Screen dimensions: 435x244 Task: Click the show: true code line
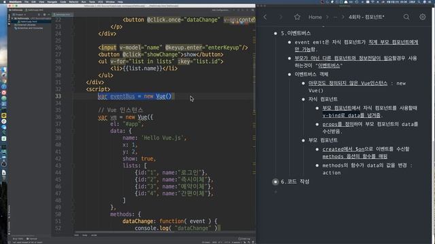point(139,159)
